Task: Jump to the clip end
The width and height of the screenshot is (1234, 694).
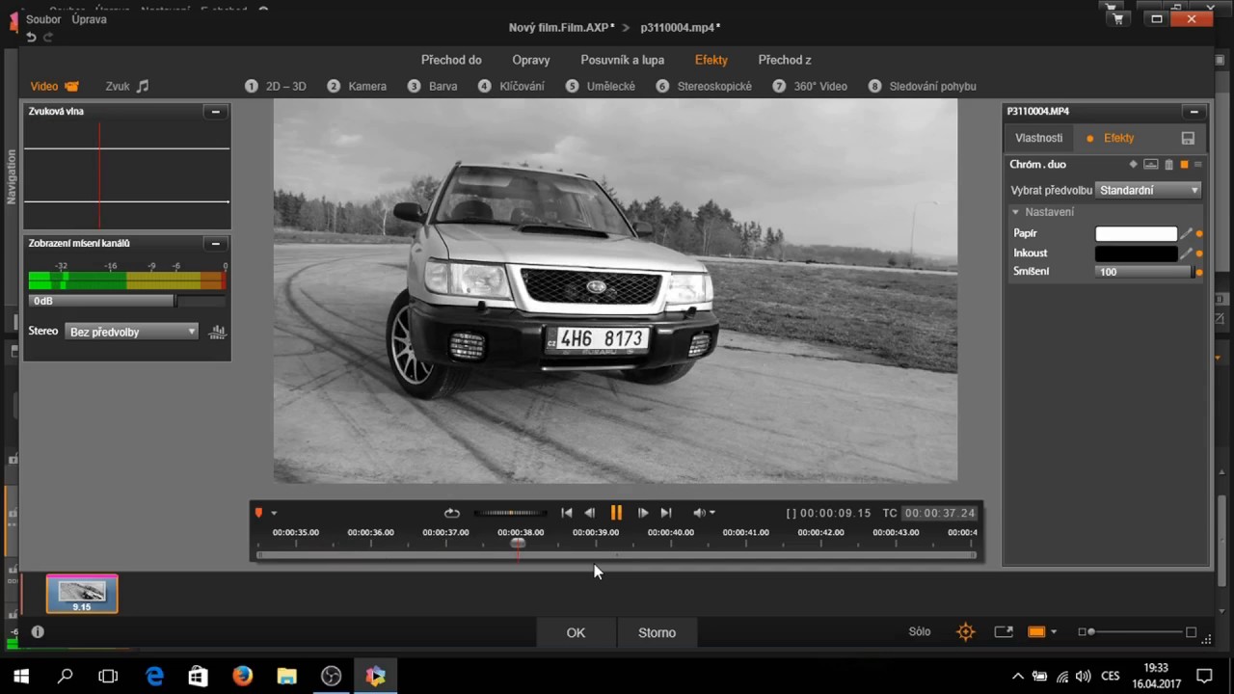Action: coord(666,513)
